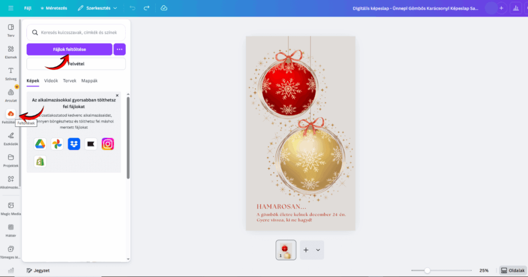Click the upload search input field
Viewport: 528px width, 277px height.
coord(76,32)
